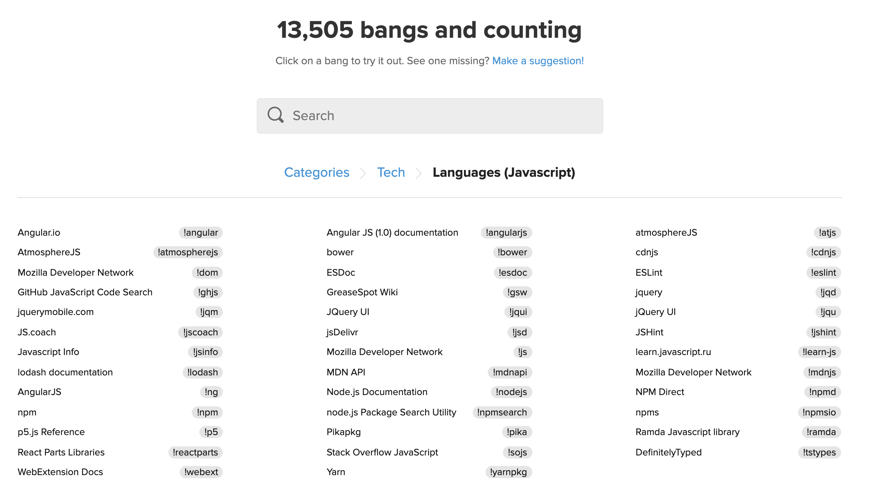Click the search magnifier icon

pos(276,115)
